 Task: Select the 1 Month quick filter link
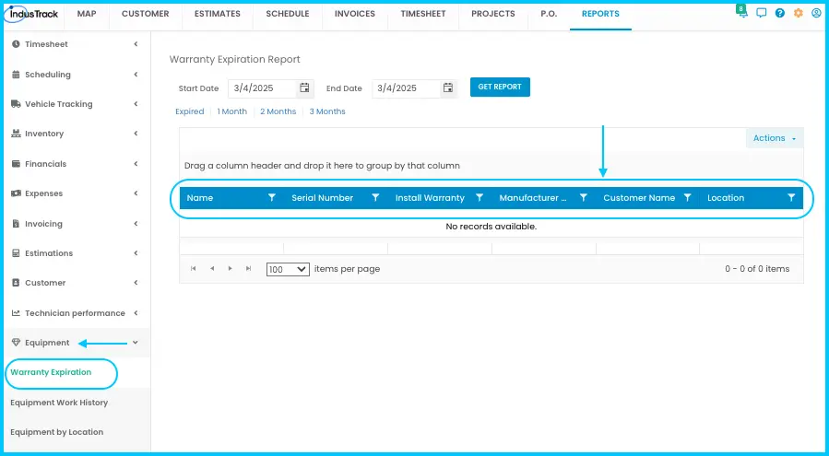tap(232, 111)
